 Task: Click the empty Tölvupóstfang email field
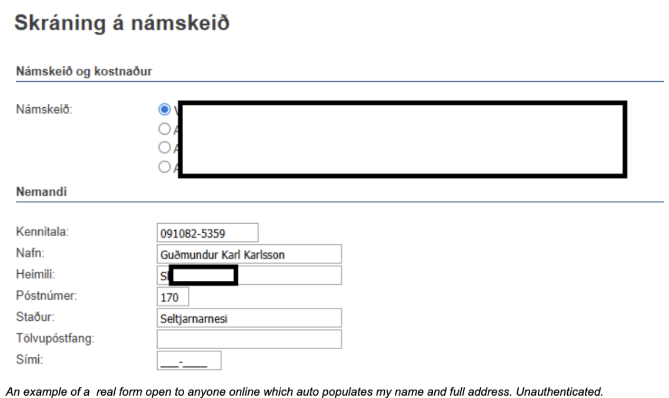pyautogui.click(x=249, y=339)
